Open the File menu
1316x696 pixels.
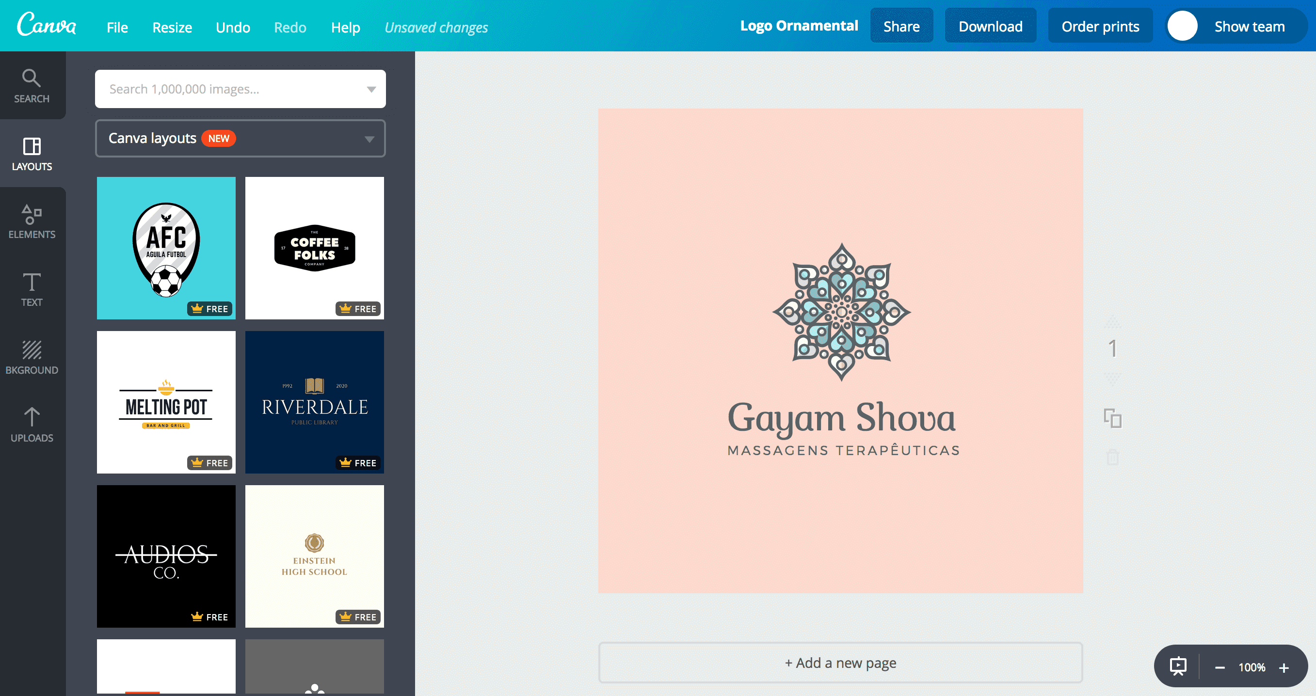pyautogui.click(x=117, y=27)
